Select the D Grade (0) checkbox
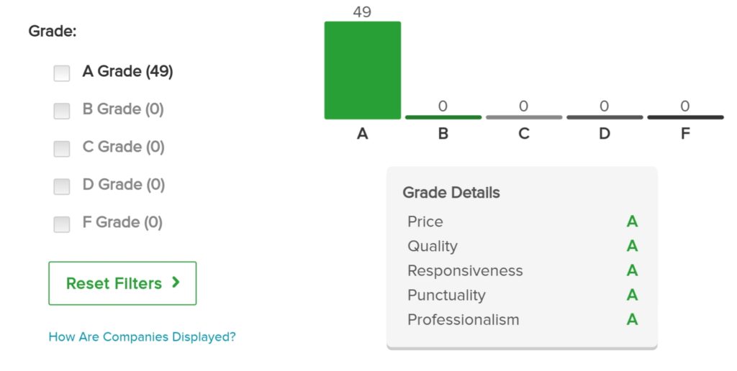 (x=62, y=186)
